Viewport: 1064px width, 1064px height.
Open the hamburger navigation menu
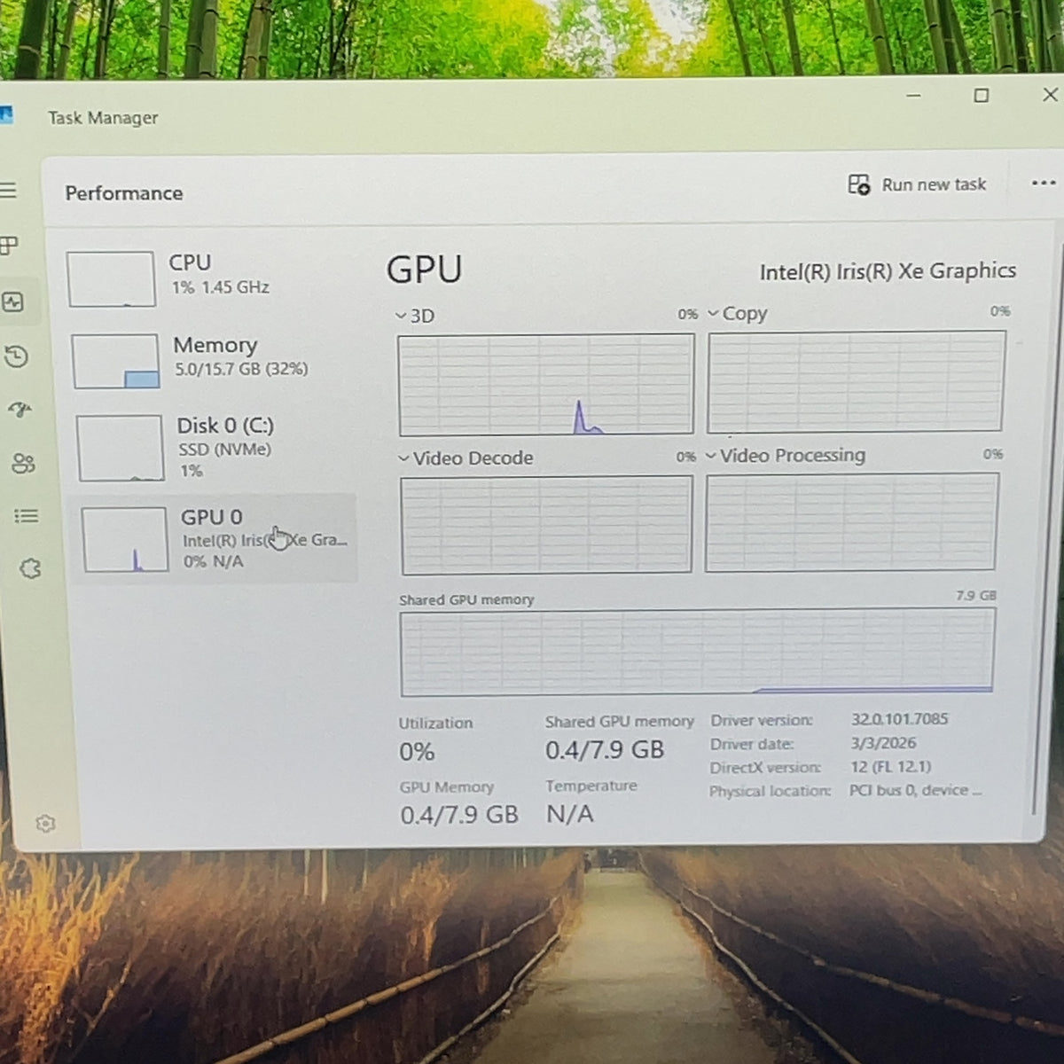pos(8,191)
